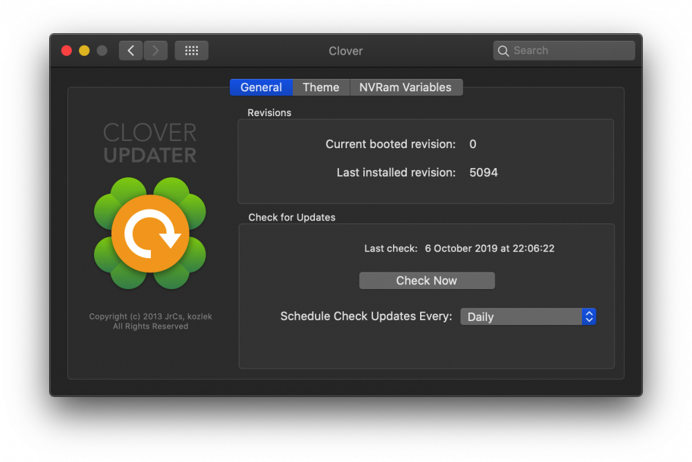This screenshot has height=462, width=692.
Task: Select Last installed revision value 5094
Action: point(483,172)
